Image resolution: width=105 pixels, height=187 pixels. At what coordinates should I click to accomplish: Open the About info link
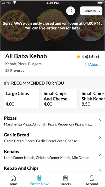click(x=92, y=64)
